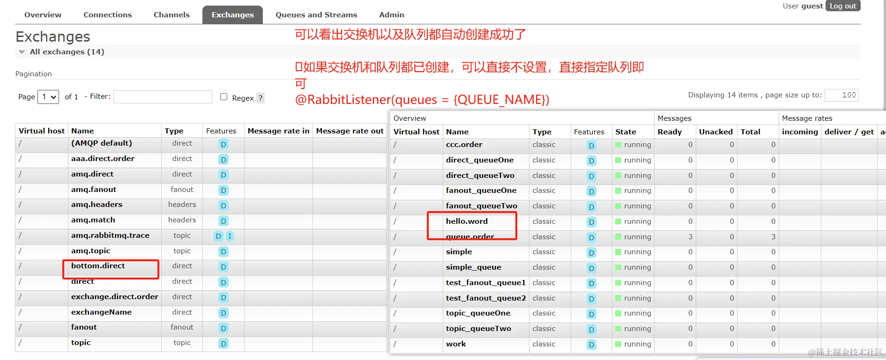The image size is (886, 360).
Task: Click the durable D badge for bottom.direct
Action: (x=223, y=267)
